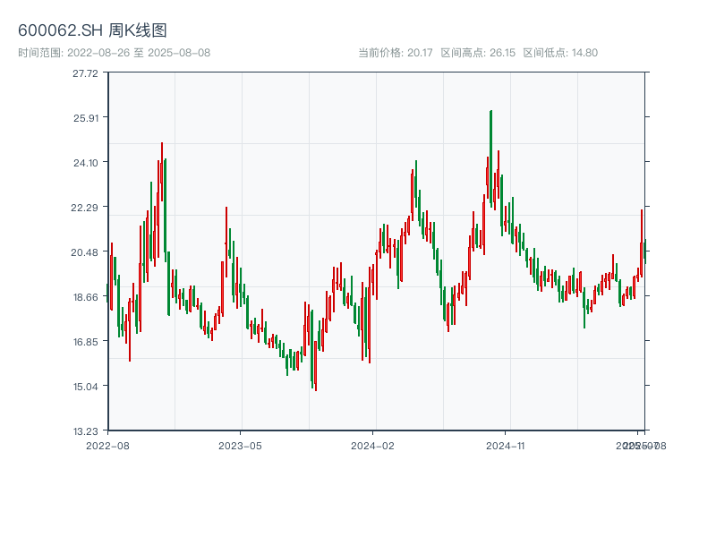Click the y-axis value 25.91
The width and height of the screenshot is (716, 537).
coord(86,118)
